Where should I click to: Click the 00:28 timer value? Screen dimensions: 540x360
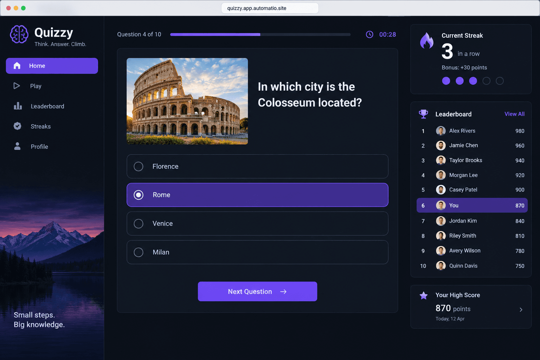[387, 34]
